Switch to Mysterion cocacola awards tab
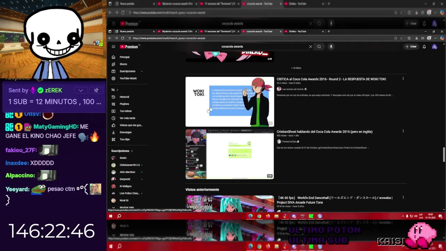Viewport: 446px width, 251px height. tap(177, 31)
